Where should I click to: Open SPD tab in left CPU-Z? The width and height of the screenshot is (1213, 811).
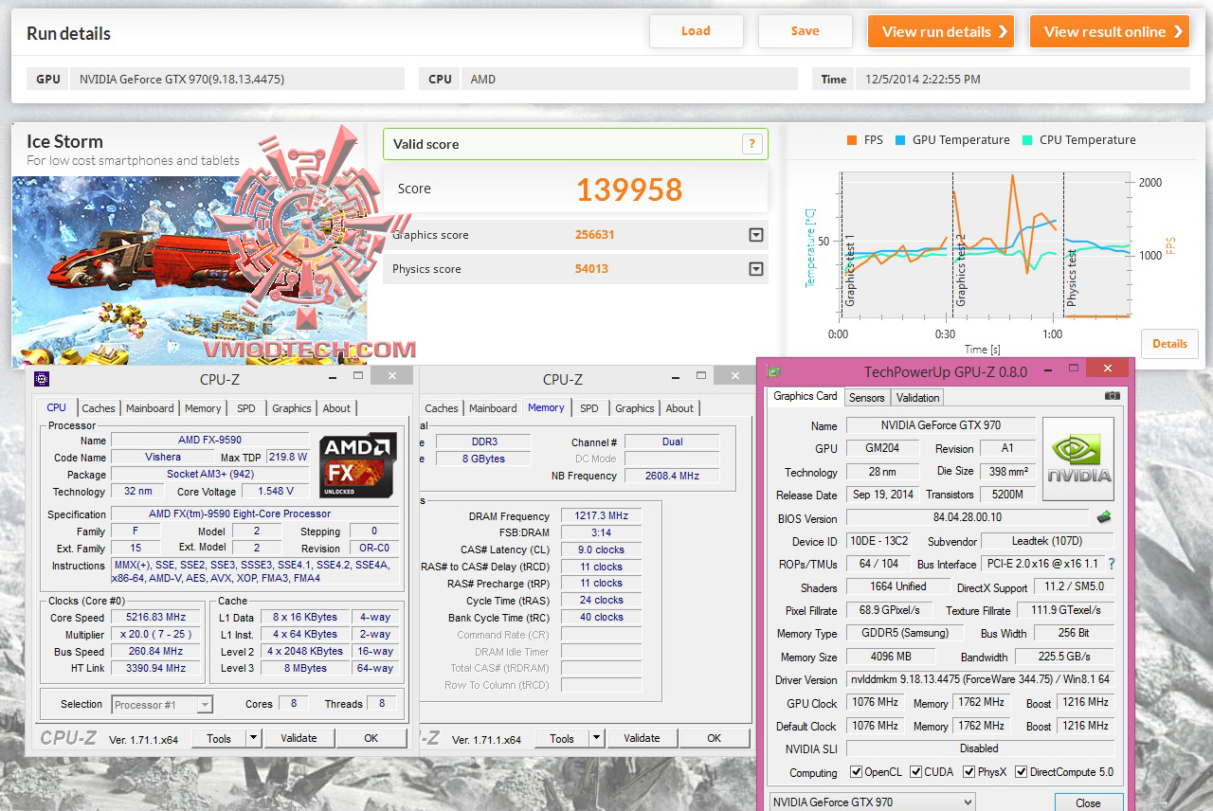(246, 408)
